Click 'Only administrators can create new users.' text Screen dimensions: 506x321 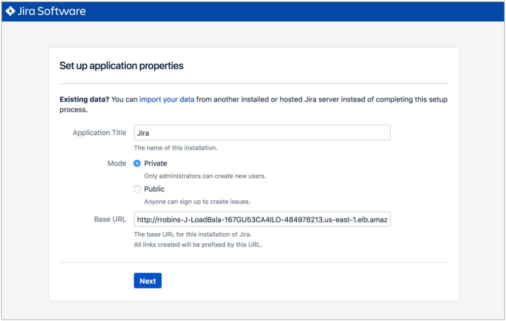[x=205, y=176]
